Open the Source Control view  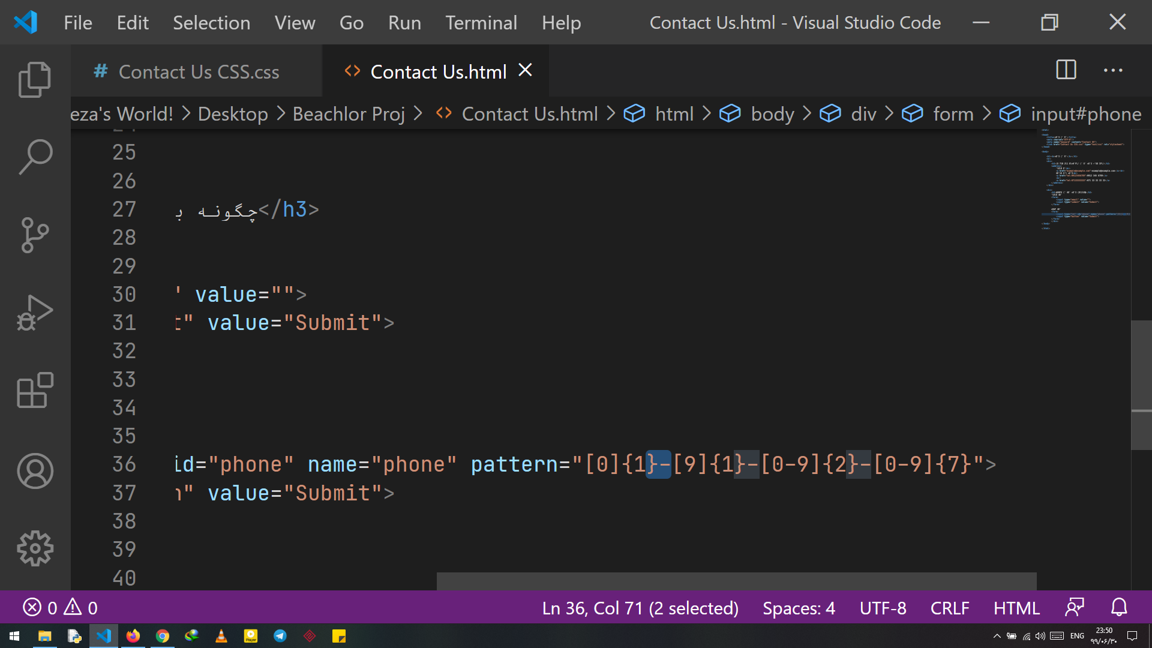pos(35,235)
